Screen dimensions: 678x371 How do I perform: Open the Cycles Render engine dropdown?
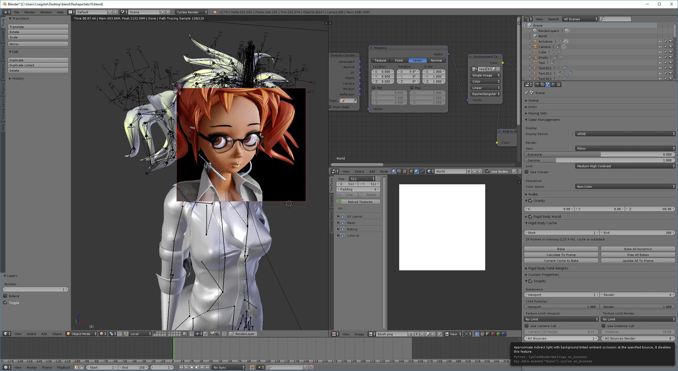[x=191, y=12]
